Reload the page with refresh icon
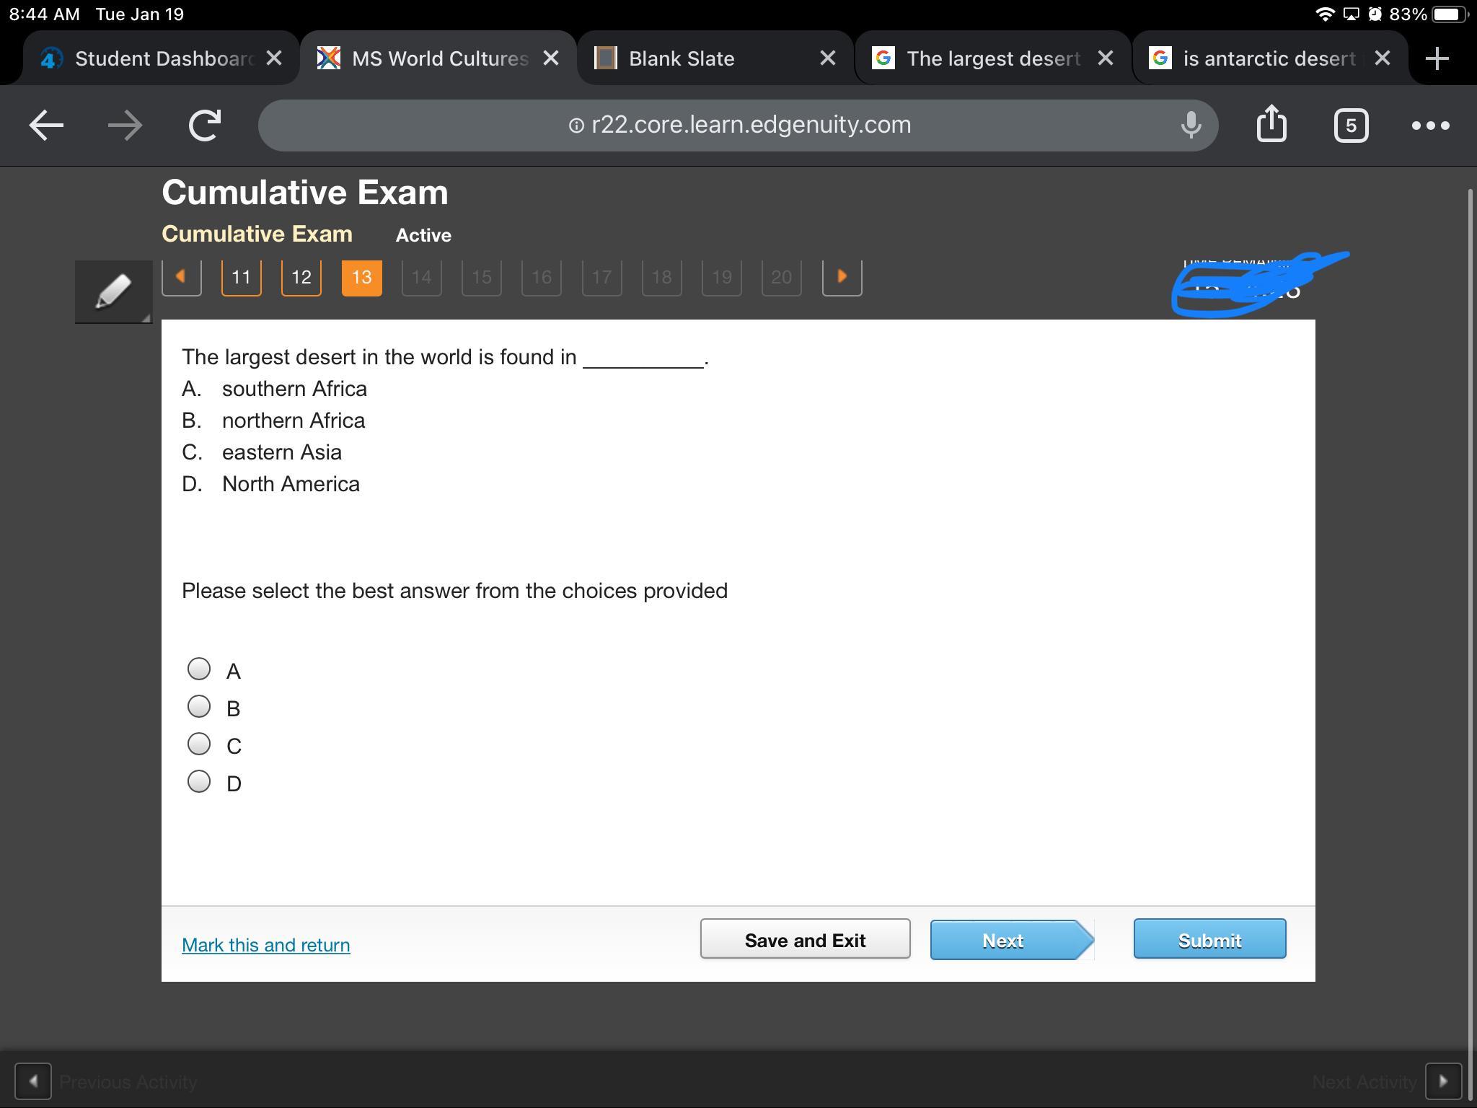 (205, 126)
